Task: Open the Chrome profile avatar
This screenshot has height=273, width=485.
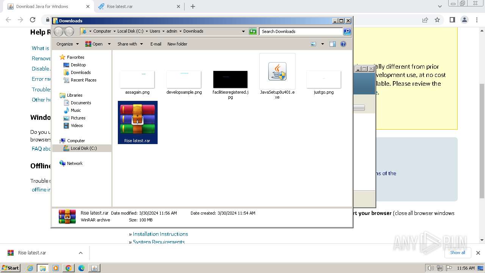Action: 465,20
